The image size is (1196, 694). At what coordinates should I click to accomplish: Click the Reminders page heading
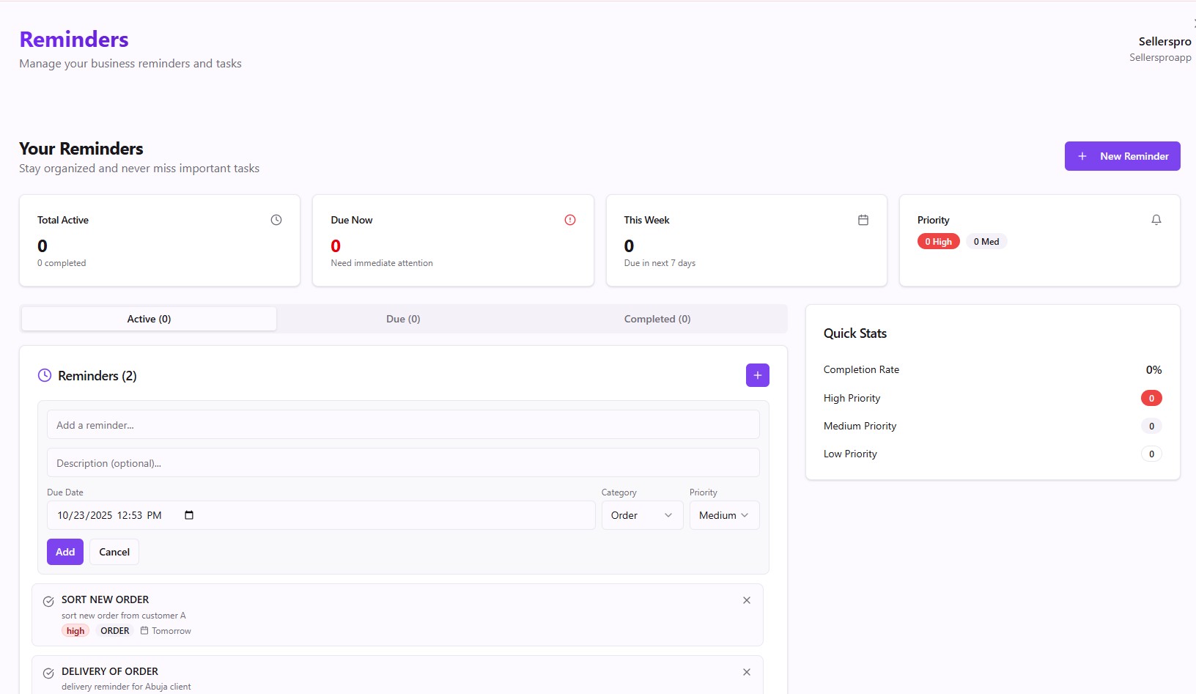[74, 40]
